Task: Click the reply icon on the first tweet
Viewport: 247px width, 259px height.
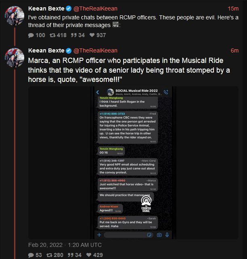Action: (31, 36)
